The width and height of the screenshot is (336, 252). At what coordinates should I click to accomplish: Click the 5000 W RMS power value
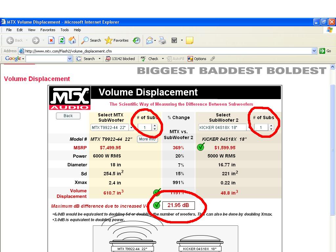pyautogui.click(x=221, y=156)
